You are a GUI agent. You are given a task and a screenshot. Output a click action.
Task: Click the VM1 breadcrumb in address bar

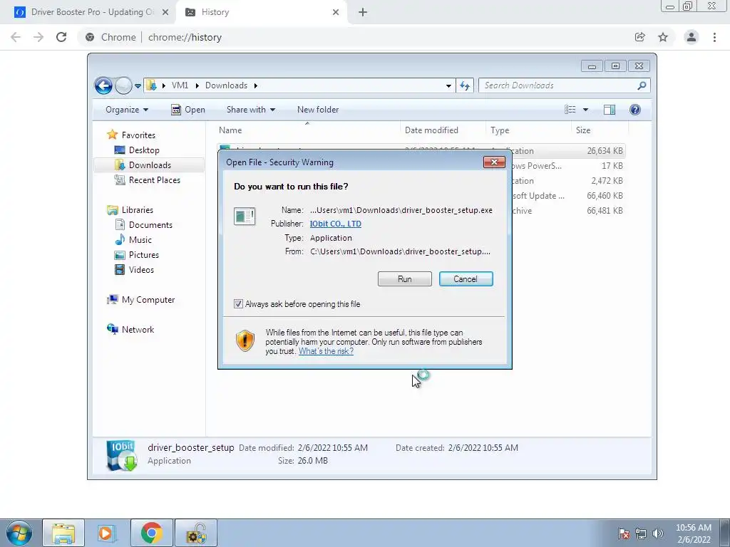(180, 85)
